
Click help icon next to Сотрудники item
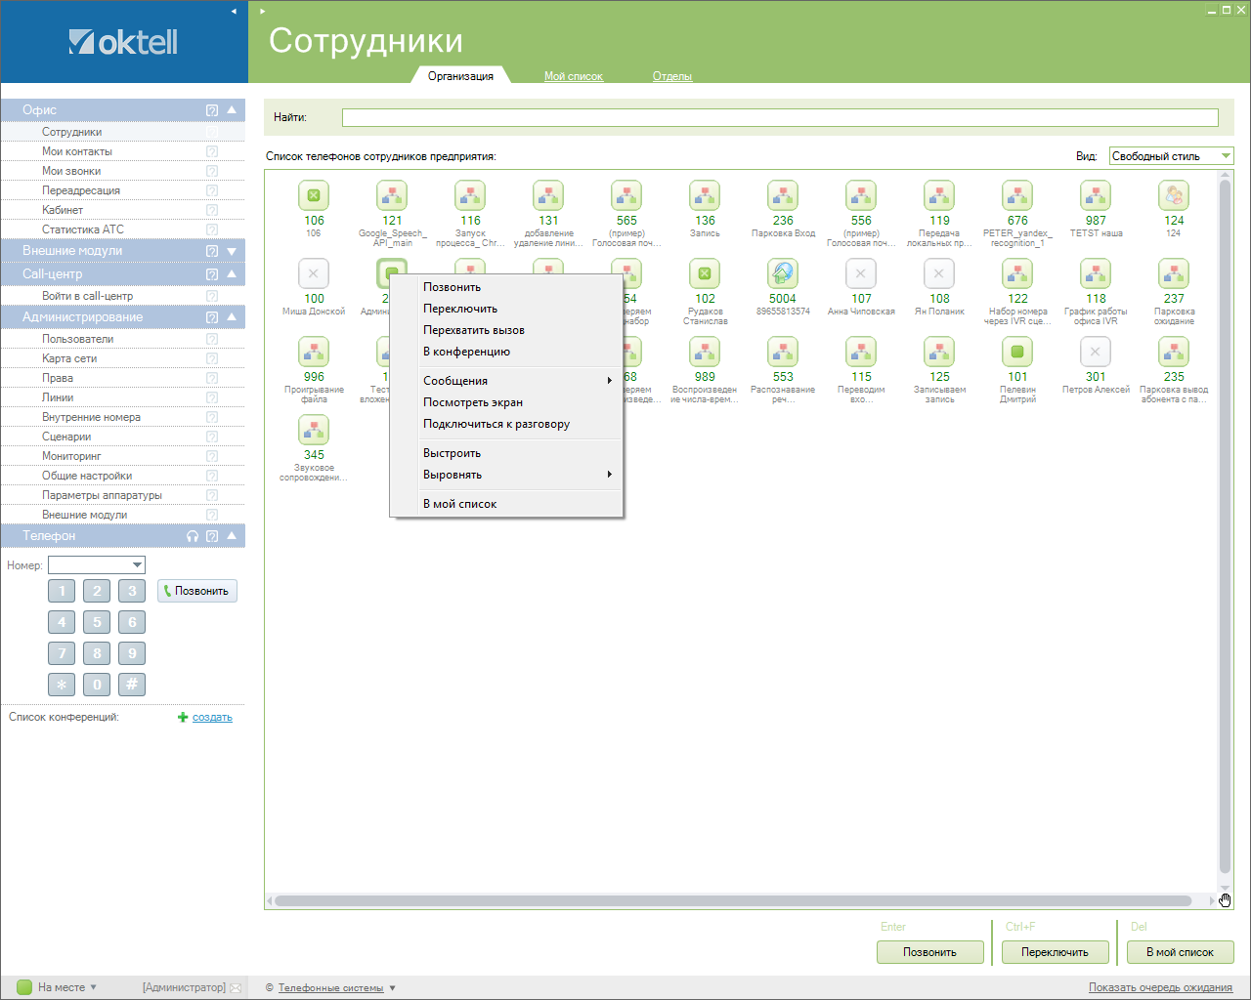click(x=212, y=132)
